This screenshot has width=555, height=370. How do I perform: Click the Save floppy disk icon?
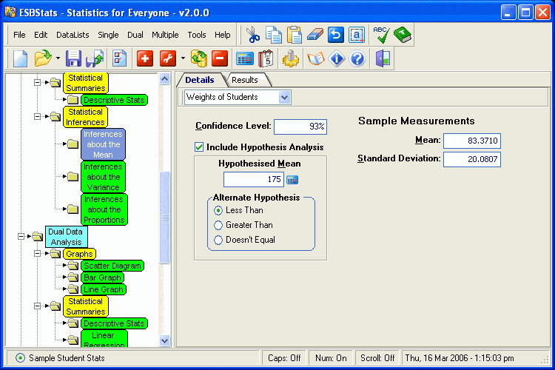[x=73, y=58]
